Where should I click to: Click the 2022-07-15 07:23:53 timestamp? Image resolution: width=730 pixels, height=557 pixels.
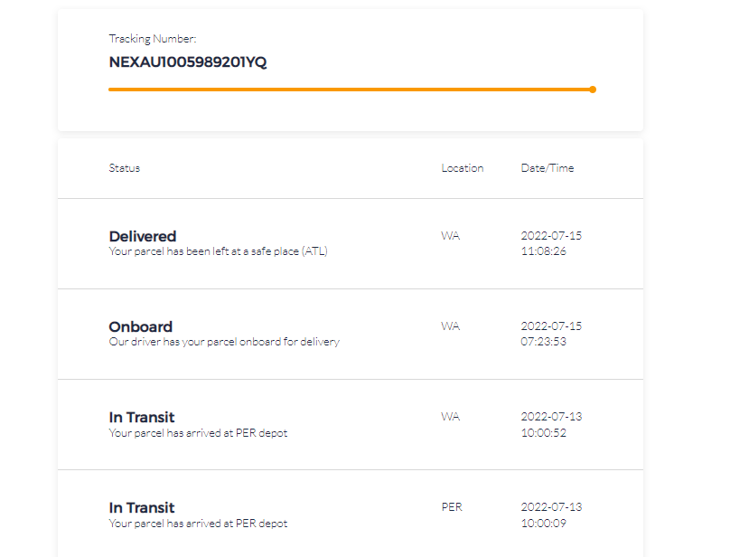[551, 334]
